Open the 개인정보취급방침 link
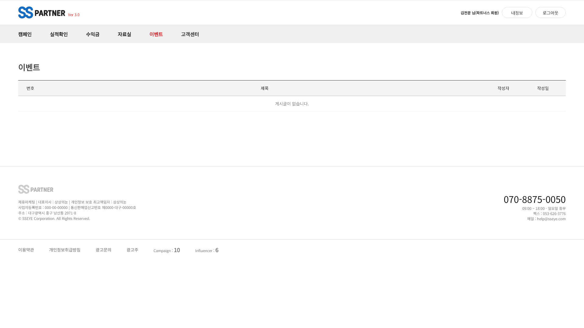The height and width of the screenshot is (328, 584). pos(65,250)
